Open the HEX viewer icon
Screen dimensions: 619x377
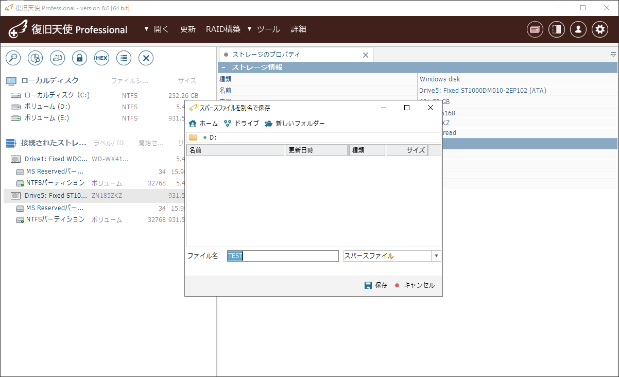(x=101, y=58)
